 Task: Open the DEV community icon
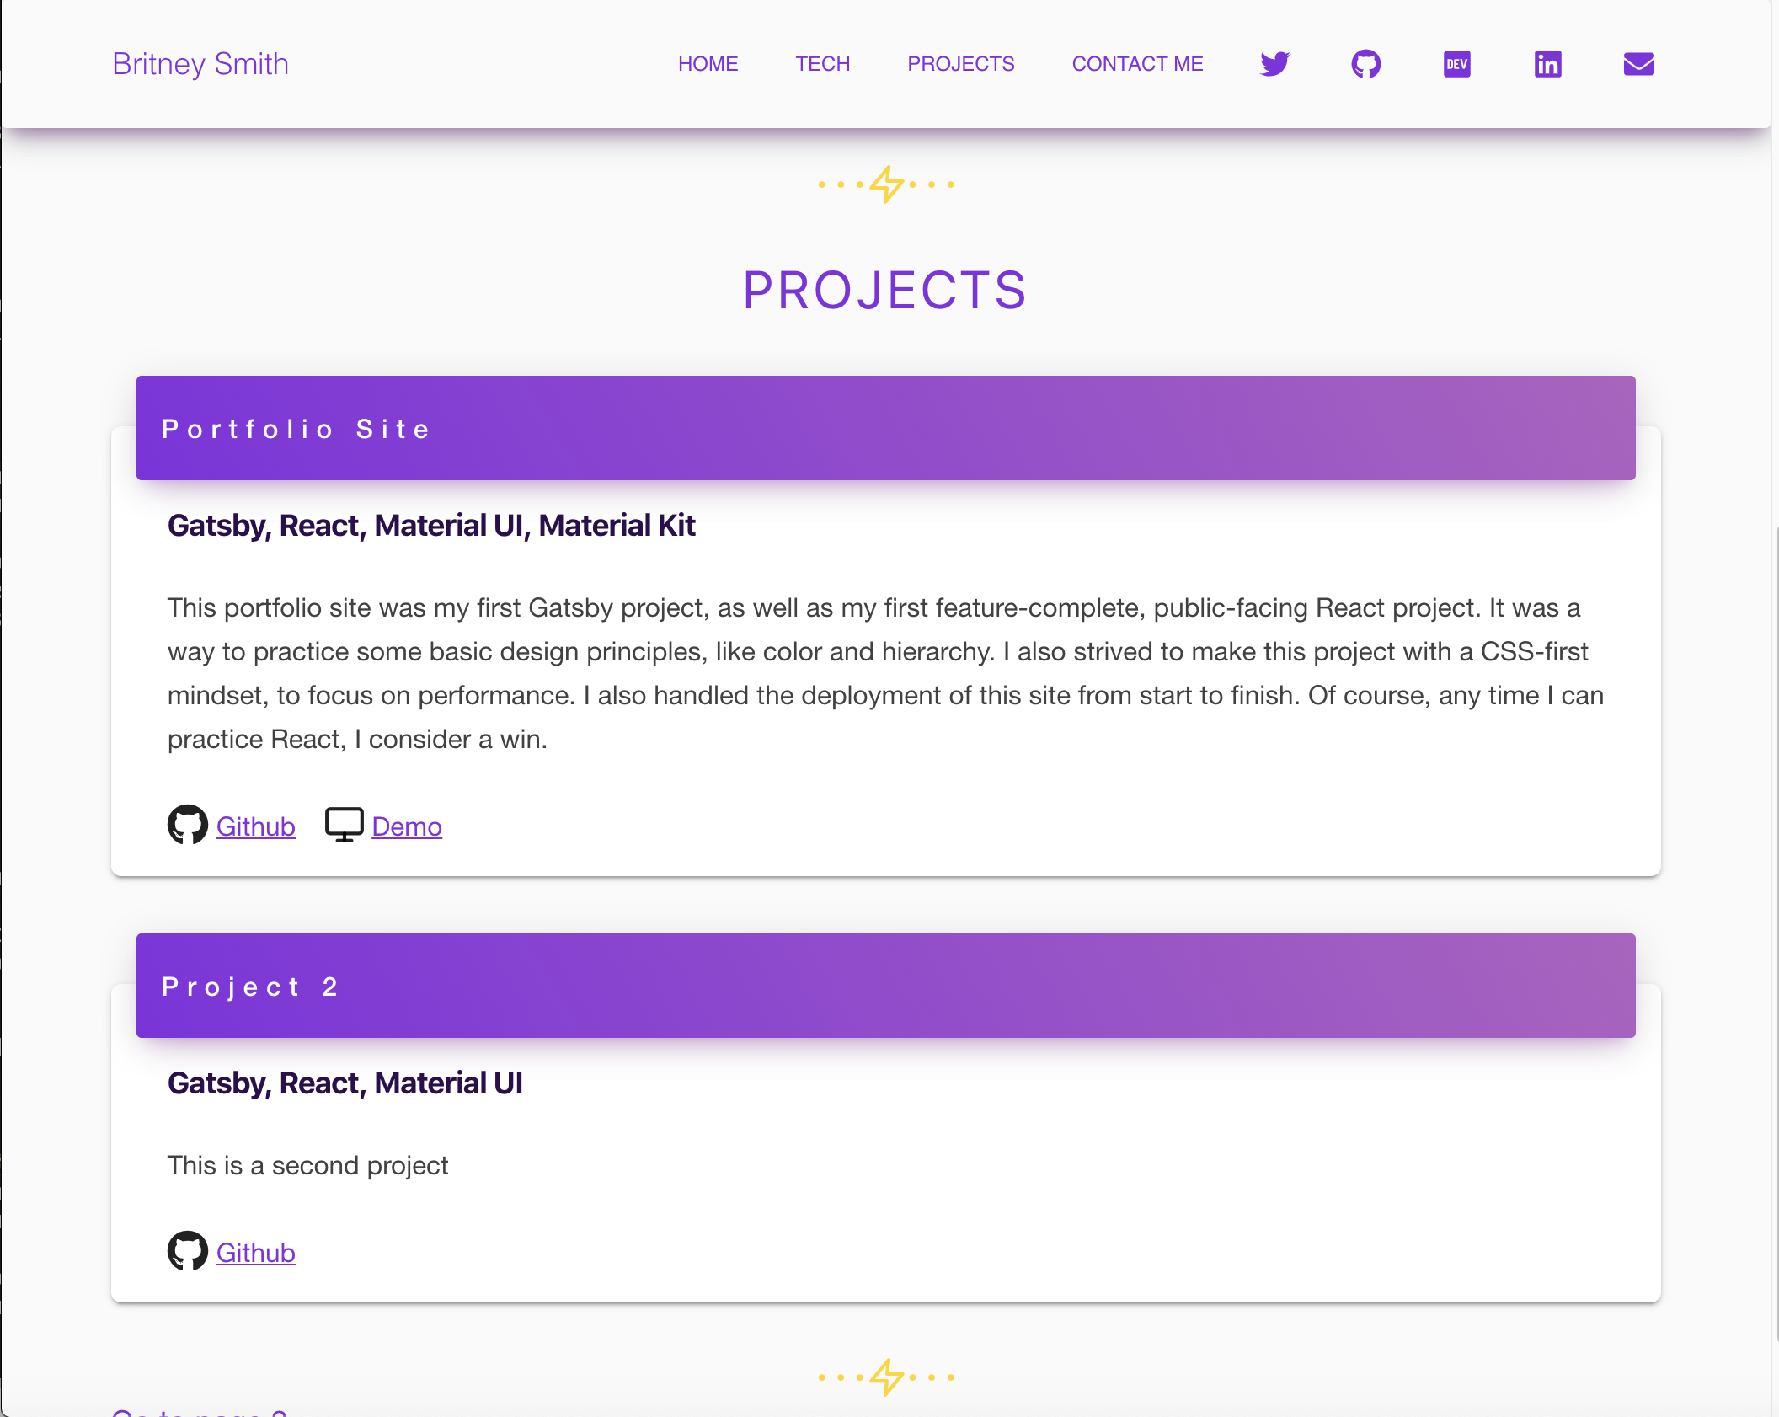tap(1456, 64)
